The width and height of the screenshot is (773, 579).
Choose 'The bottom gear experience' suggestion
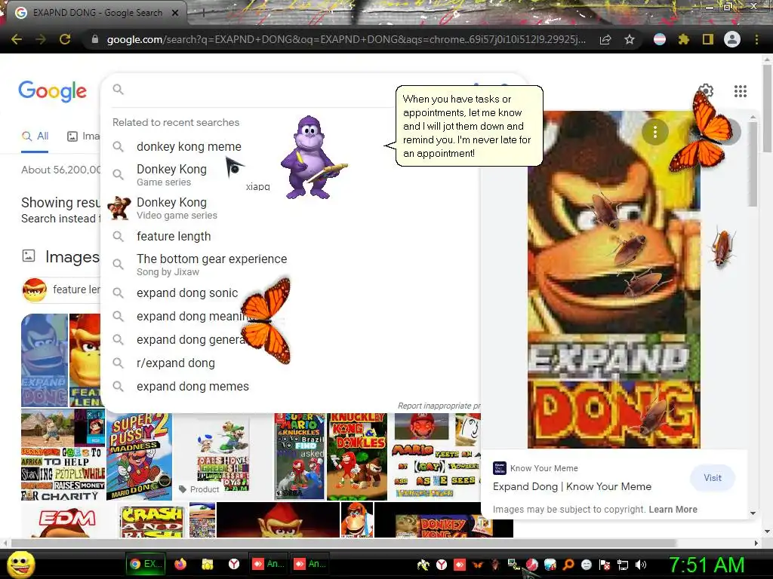[211, 265]
